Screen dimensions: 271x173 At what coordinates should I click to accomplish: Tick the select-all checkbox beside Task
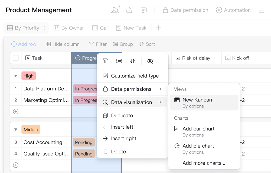[x=16, y=58]
